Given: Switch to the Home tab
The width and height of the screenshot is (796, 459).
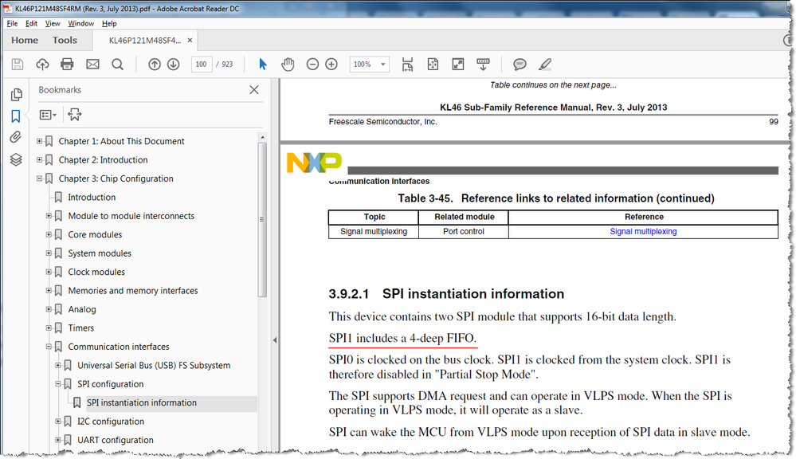Looking at the screenshot, I should 25,40.
